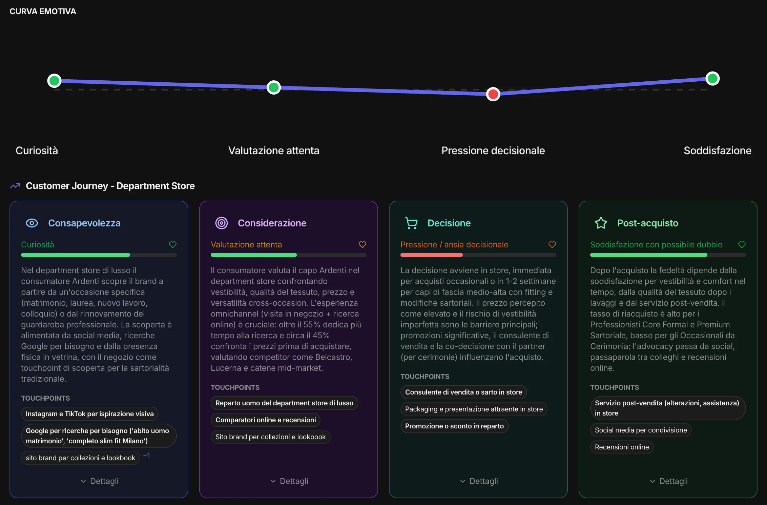Select the Curiosità point on the emotional curve
The image size is (767, 505).
pos(54,81)
